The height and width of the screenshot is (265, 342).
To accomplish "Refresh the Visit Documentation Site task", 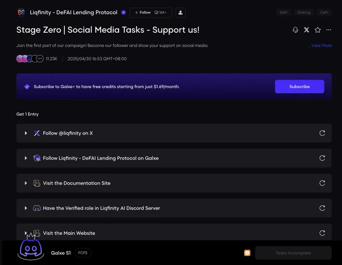I will [x=322, y=183].
